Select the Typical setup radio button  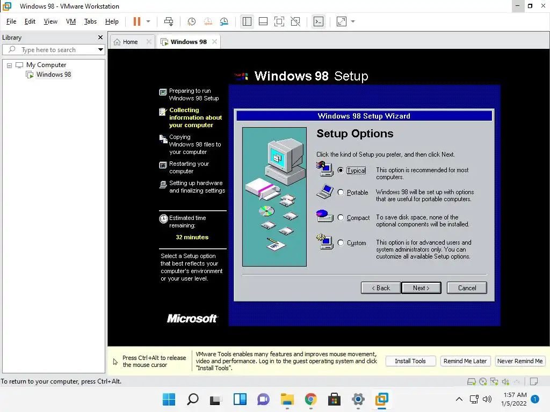[341, 170]
